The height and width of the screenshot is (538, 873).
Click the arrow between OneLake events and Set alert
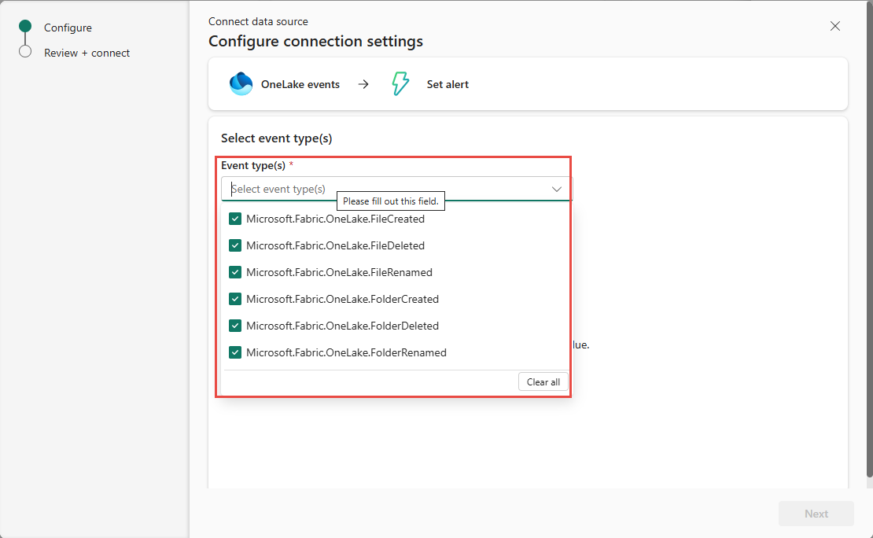[363, 84]
